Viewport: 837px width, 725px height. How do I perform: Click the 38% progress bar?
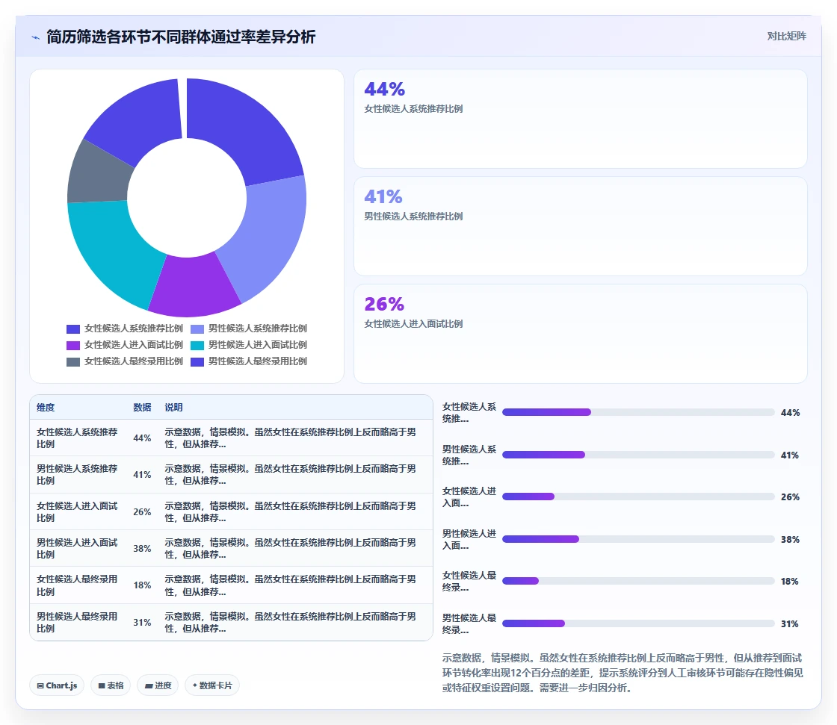pyautogui.click(x=638, y=539)
